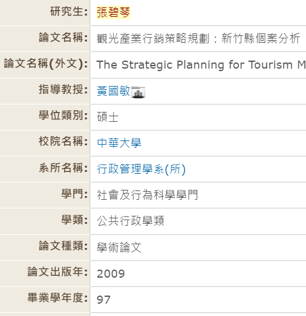Click the advisor group icon beside 黃國敏
Viewport: 306px width, 316px height.
point(138,92)
